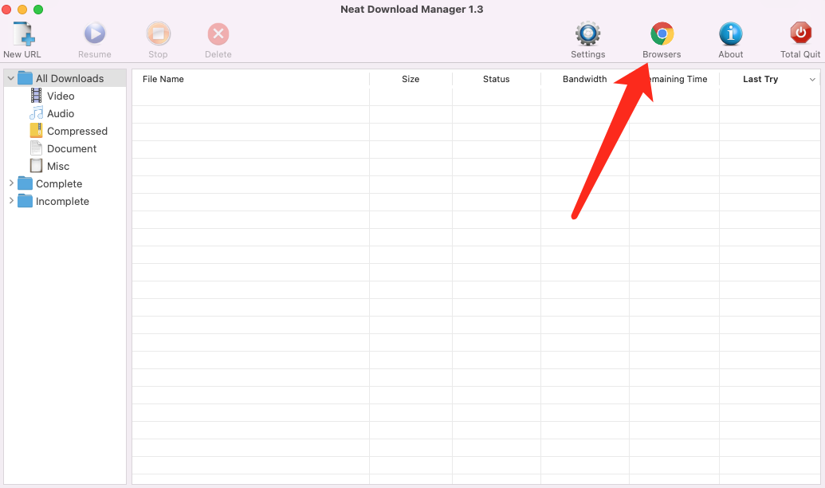Close the window with red button
Image resolution: width=825 pixels, height=488 pixels.
[6, 10]
